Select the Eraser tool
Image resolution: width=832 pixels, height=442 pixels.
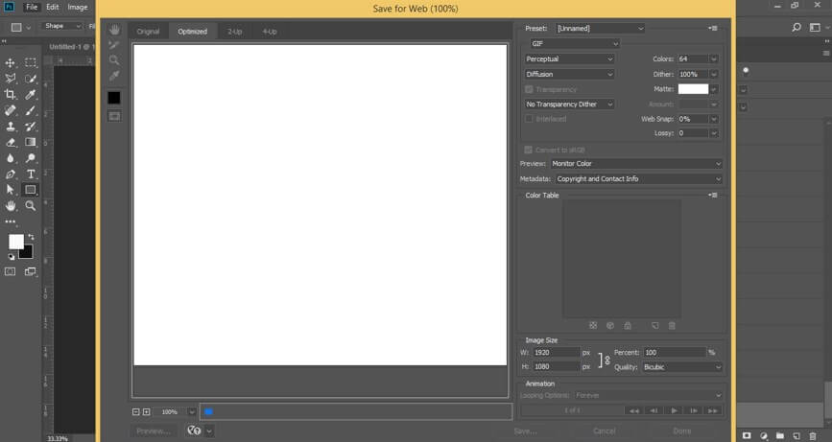(x=11, y=142)
